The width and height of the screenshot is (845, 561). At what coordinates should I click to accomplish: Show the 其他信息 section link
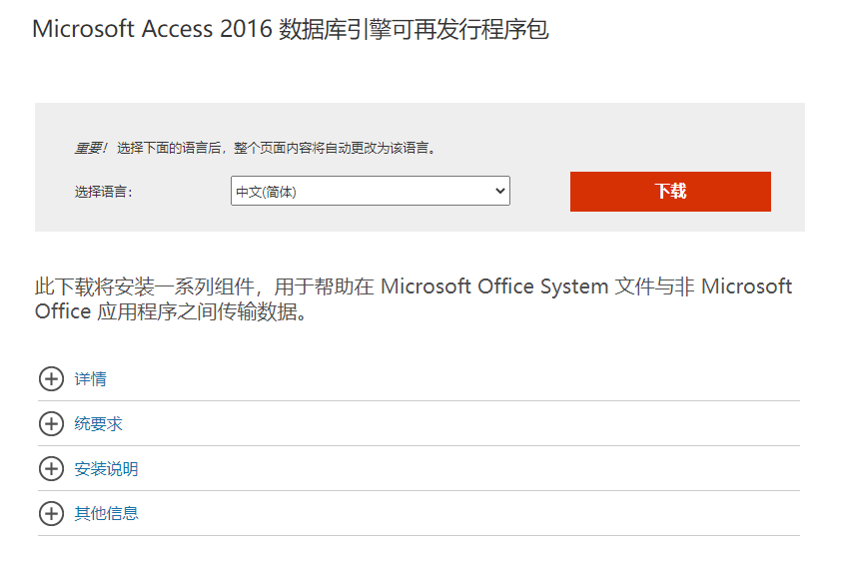coord(107,514)
